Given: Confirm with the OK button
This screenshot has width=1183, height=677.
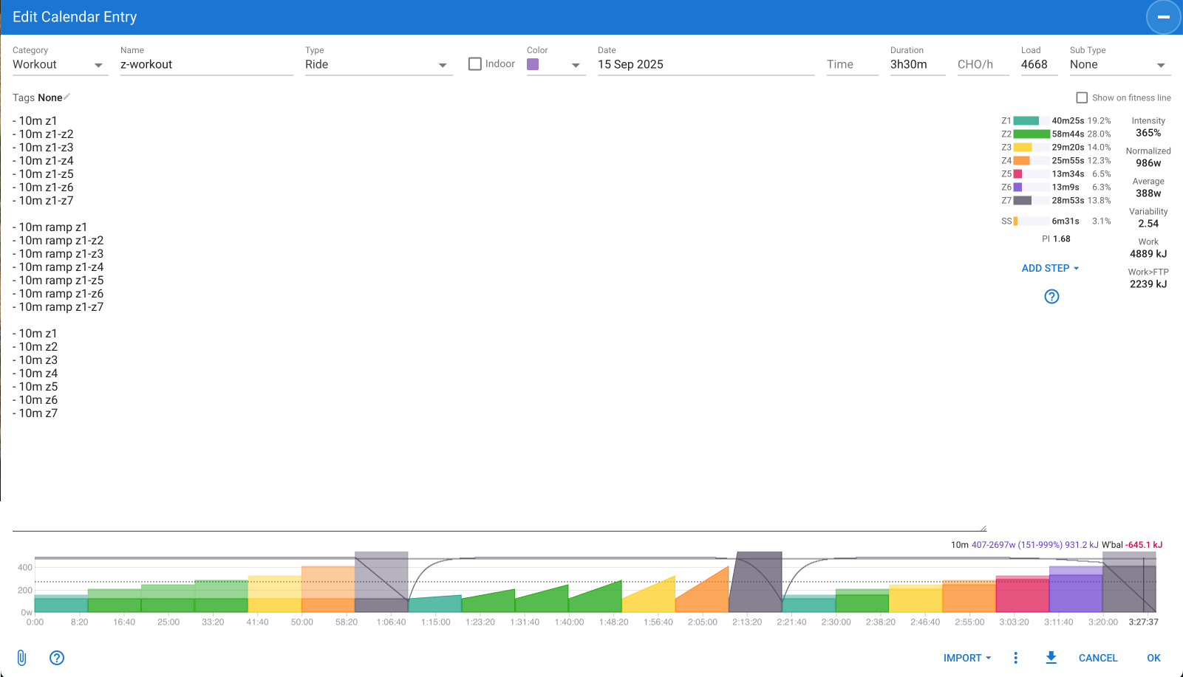Looking at the screenshot, I should (x=1153, y=658).
